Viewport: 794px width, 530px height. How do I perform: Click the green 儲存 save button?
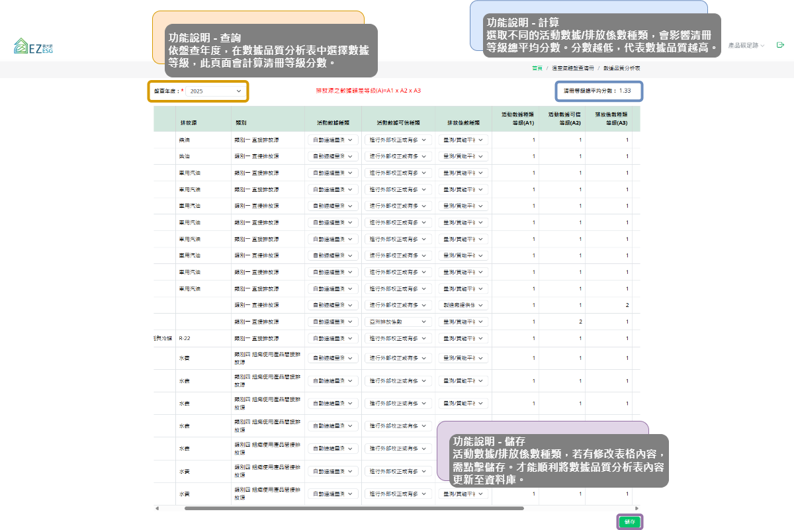coord(629,522)
